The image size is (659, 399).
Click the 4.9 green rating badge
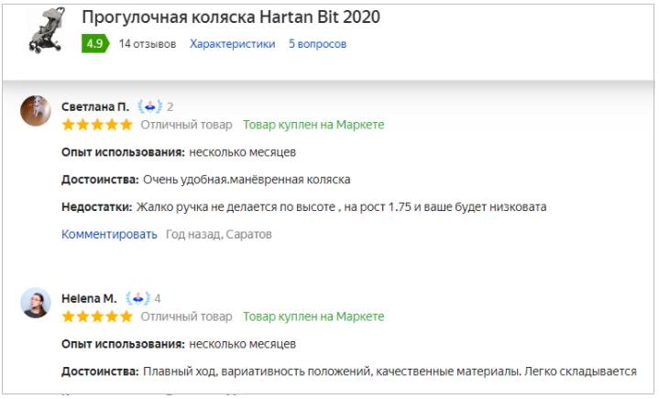[x=95, y=44]
